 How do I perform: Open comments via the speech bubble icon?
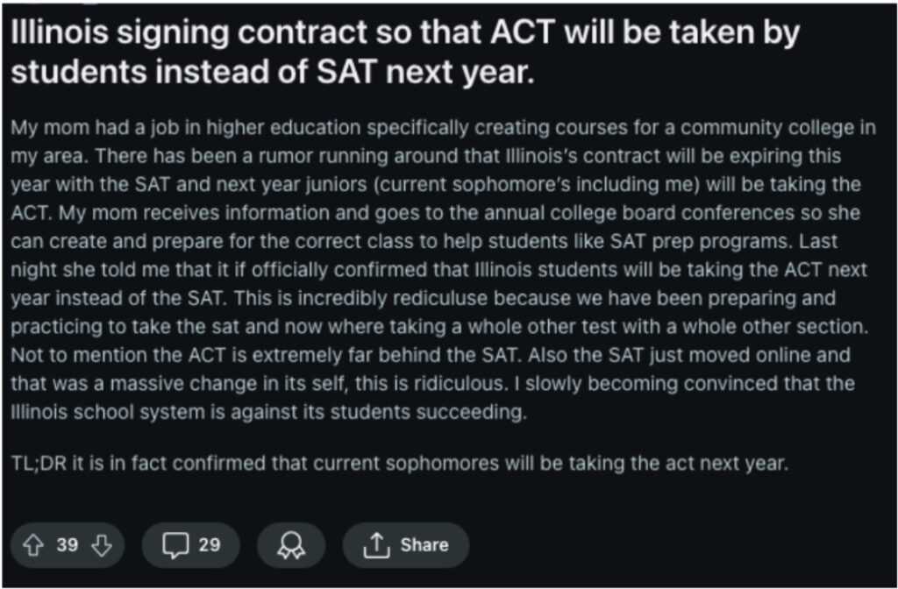[175, 545]
